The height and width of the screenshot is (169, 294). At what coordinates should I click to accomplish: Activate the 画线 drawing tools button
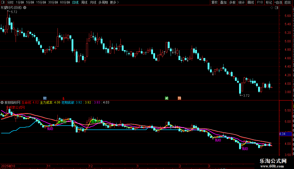(251, 2)
